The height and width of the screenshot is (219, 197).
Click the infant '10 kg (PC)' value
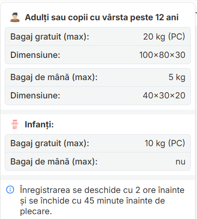pyautogui.click(x=165, y=143)
